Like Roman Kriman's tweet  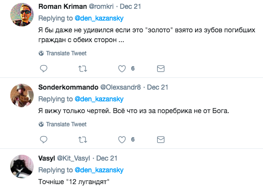click(x=122, y=69)
